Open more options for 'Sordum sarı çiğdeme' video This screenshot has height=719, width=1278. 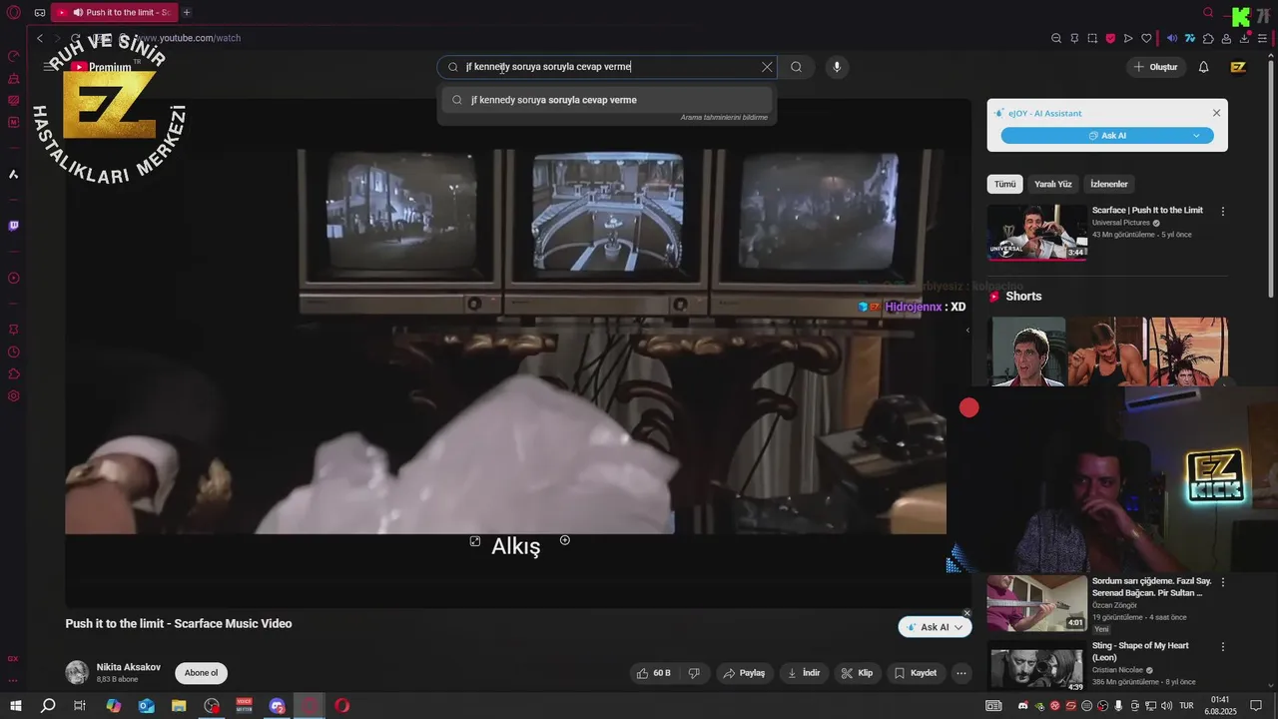(x=1223, y=582)
